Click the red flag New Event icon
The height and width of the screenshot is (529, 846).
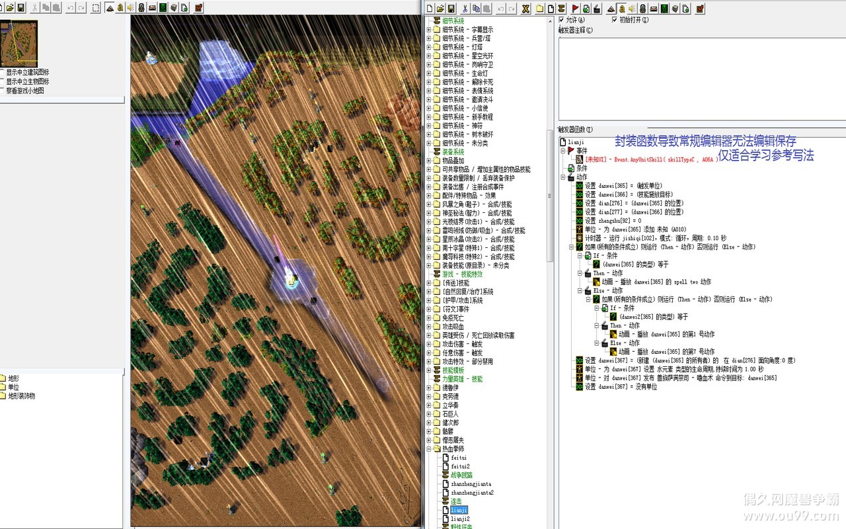click(575, 9)
